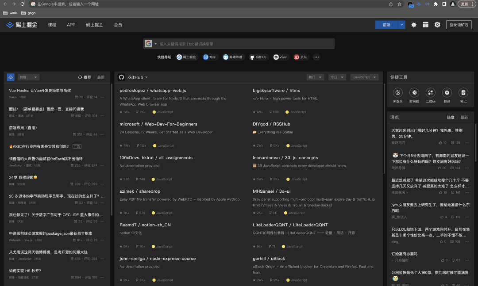Click the Juejin logo in header

[x=22, y=25]
